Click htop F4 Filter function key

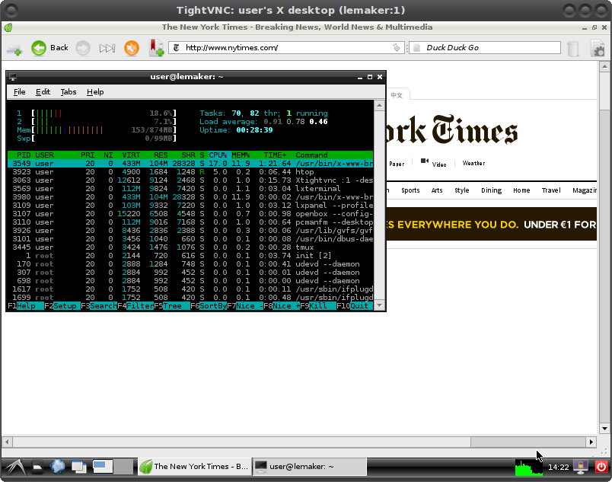point(135,306)
